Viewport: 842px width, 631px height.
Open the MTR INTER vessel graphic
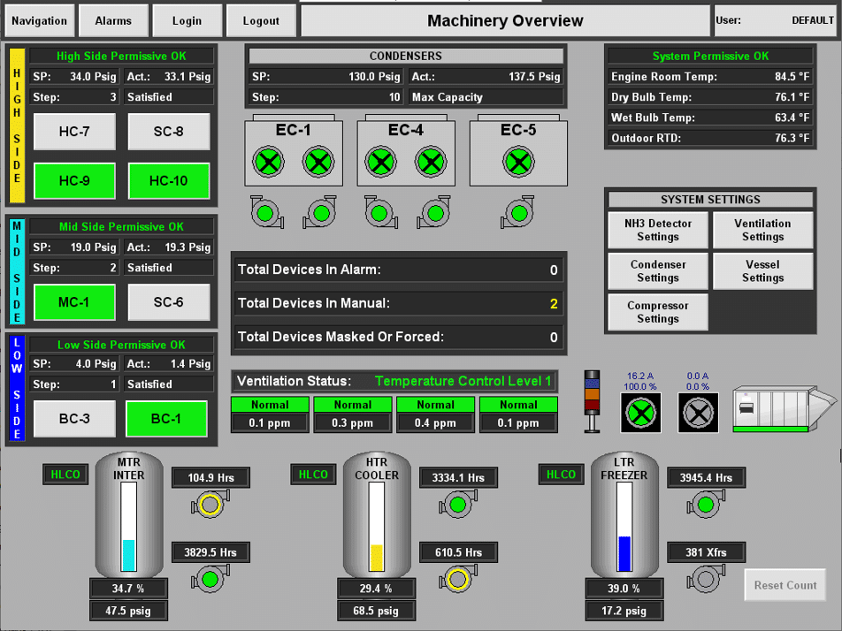[x=129, y=514]
